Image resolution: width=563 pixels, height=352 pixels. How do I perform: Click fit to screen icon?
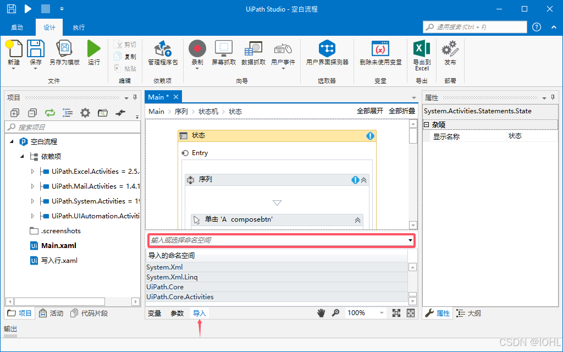tap(396, 313)
